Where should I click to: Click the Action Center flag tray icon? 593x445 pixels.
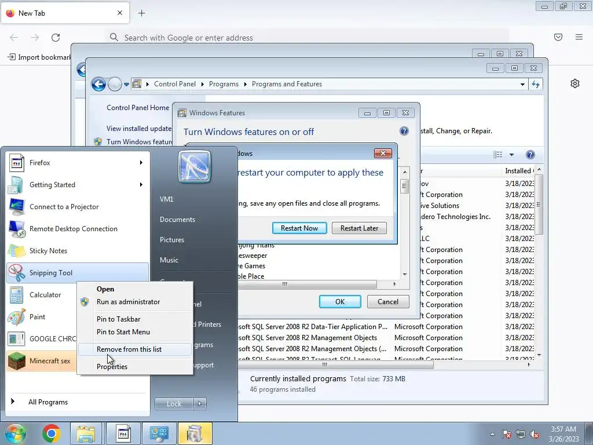coord(506,434)
